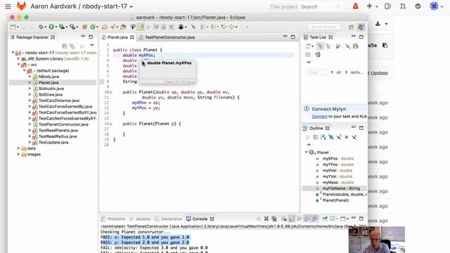
Task: Select myFileName : String in Outline
Action: 341,188
